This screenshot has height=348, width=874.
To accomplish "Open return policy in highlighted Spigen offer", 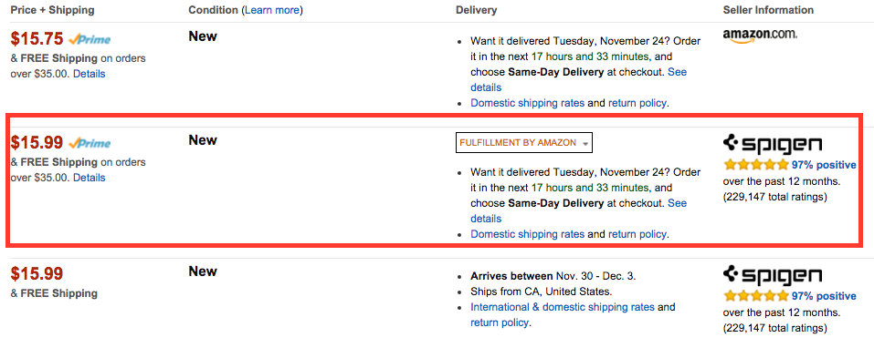I will tap(637, 234).
